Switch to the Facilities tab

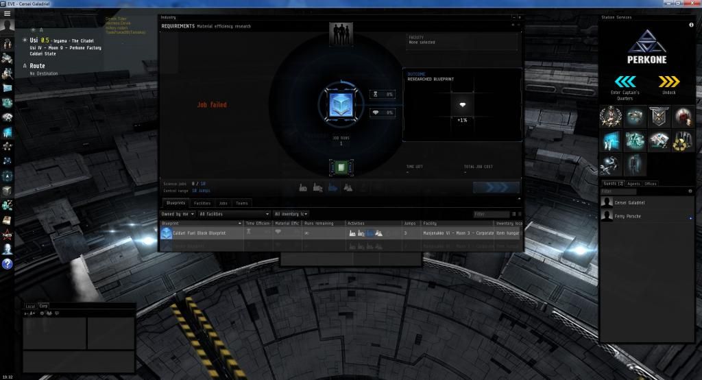[x=202, y=203]
